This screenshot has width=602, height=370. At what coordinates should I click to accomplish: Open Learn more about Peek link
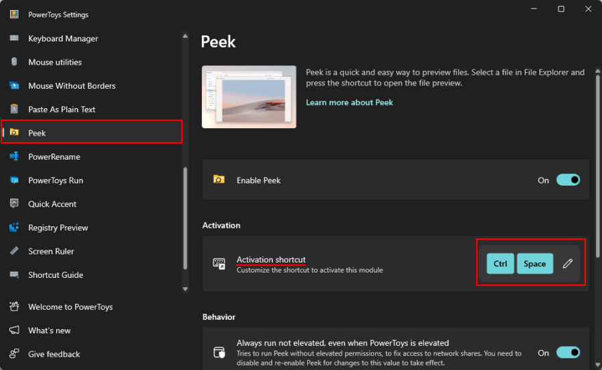pyautogui.click(x=349, y=102)
